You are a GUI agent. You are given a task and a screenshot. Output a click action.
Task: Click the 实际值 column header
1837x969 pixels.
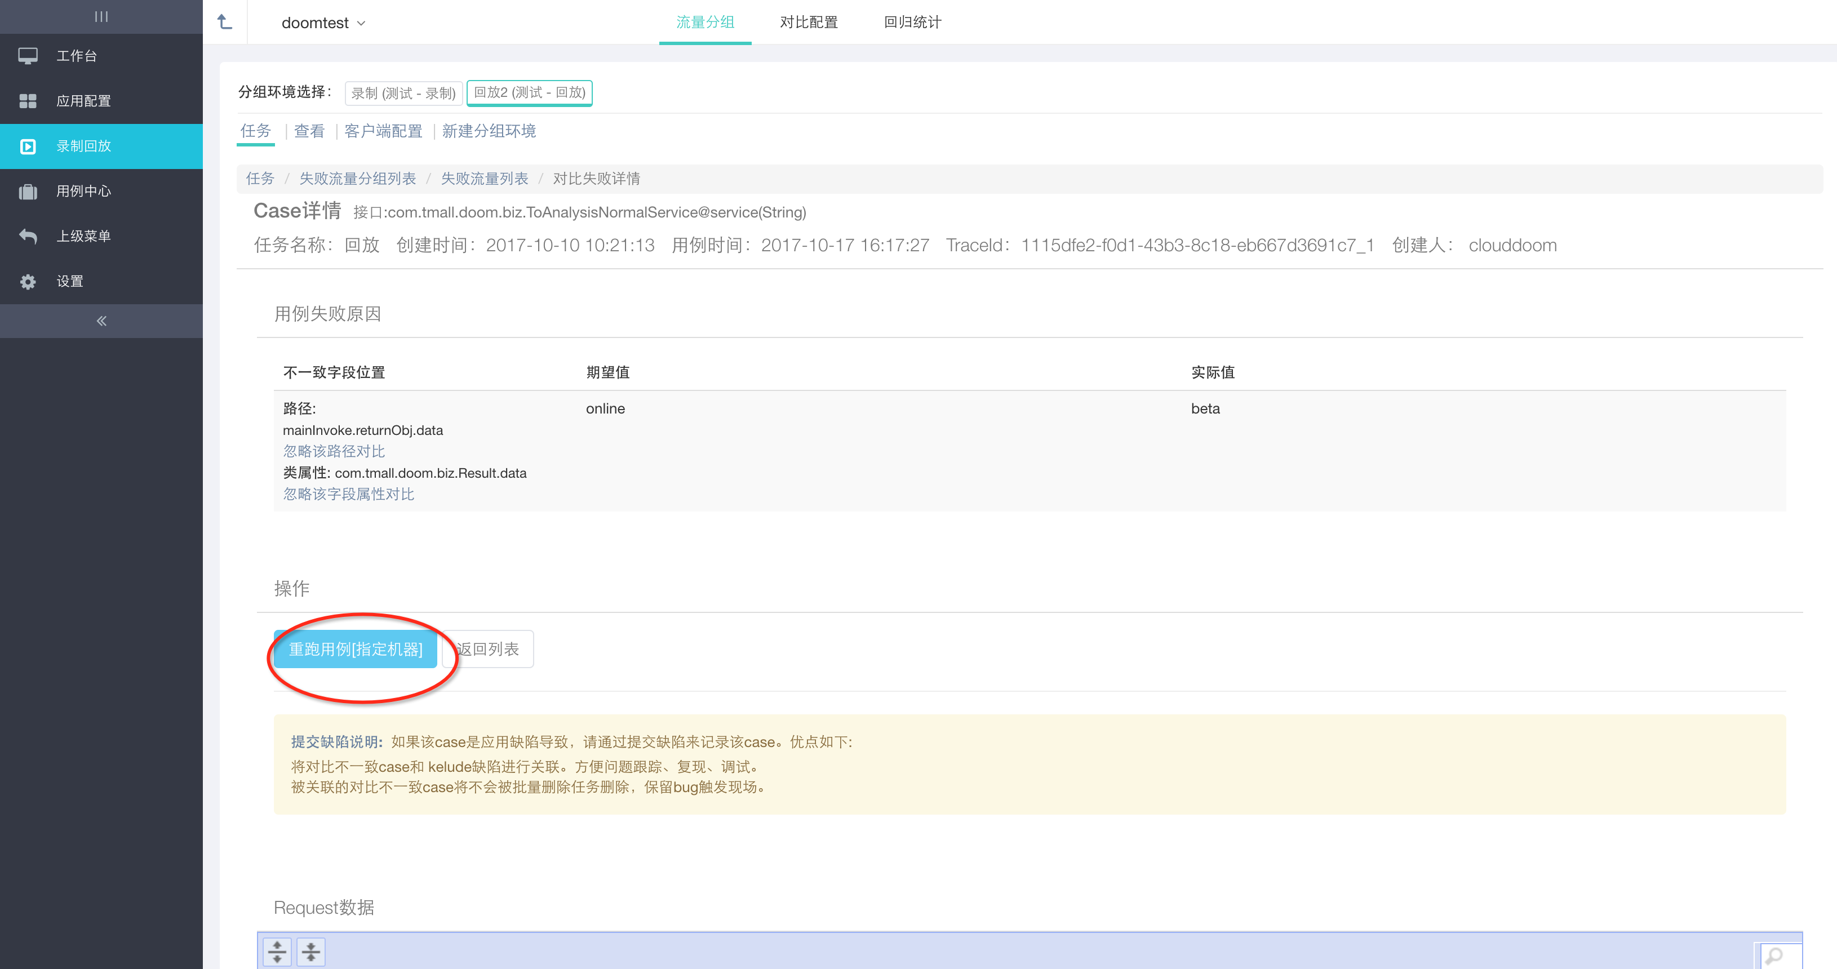1212,372
